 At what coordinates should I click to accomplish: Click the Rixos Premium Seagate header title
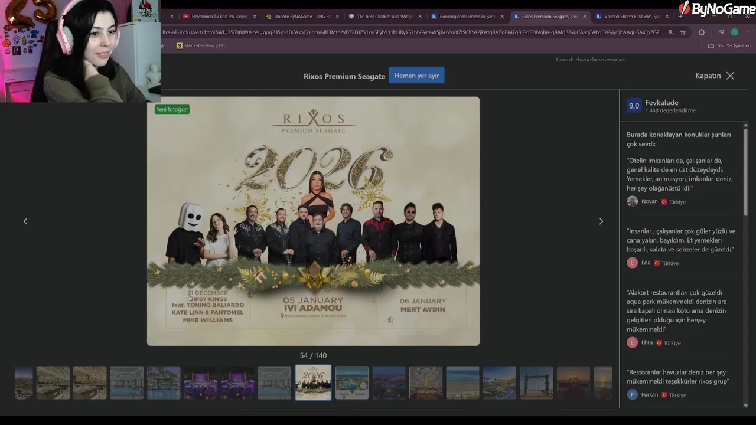click(x=344, y=76)
